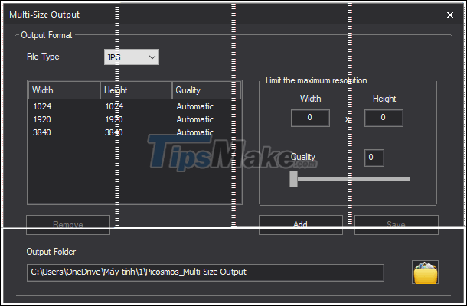Click the Add button
This screenshot has height=306, width=467.
(301, 225)
